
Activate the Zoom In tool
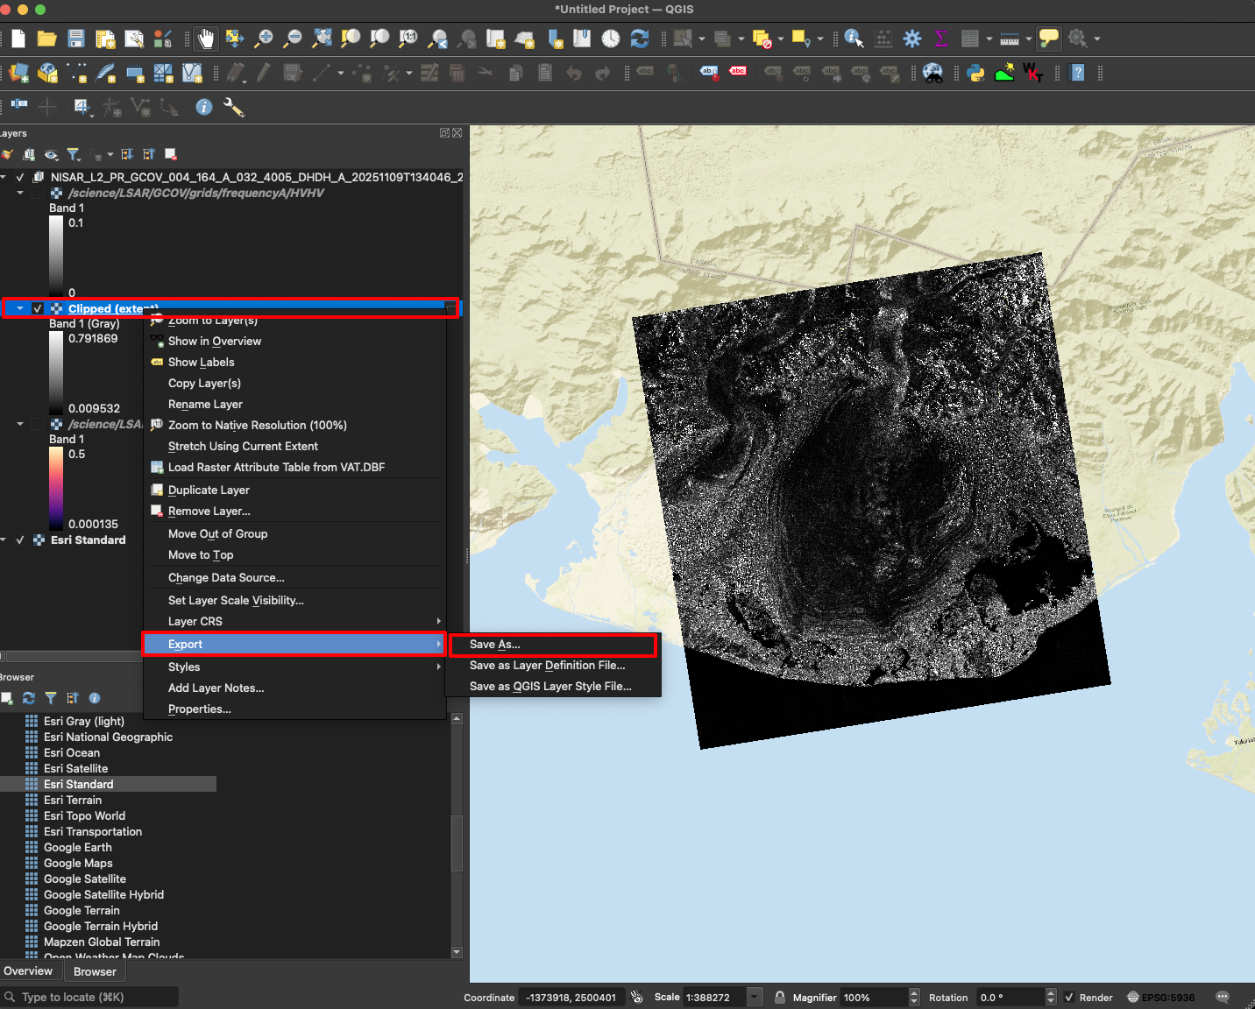(264, 39)
